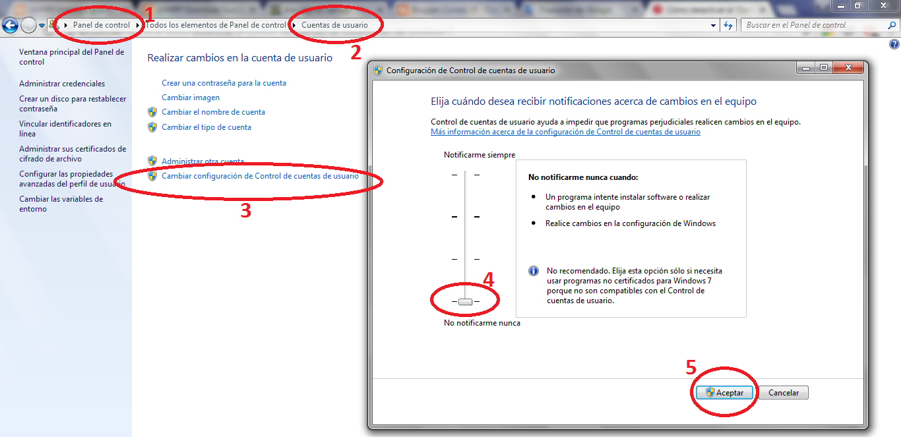Image resolution: width=901 pixels, height=437 pixels.
Task: Click 'Cancelar' button in UAC dialog
Action: [x=784, y=393]
